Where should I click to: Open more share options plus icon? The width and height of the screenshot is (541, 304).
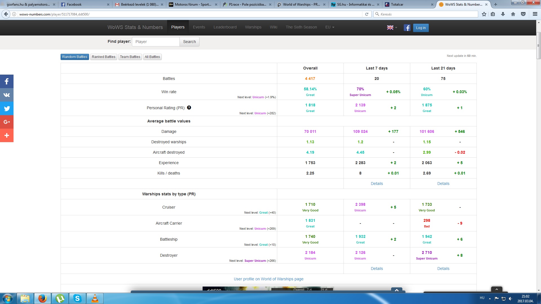pos(7,135)
